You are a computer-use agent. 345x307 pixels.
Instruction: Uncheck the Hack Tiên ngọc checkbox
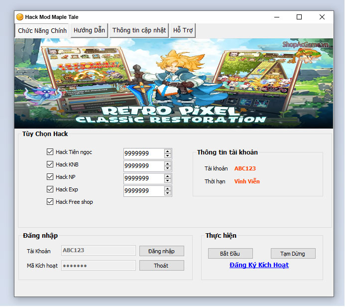50,152
